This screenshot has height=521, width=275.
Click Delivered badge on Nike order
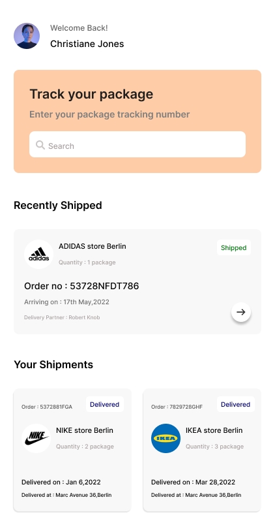pyautogui.click(x=105, y=404)
